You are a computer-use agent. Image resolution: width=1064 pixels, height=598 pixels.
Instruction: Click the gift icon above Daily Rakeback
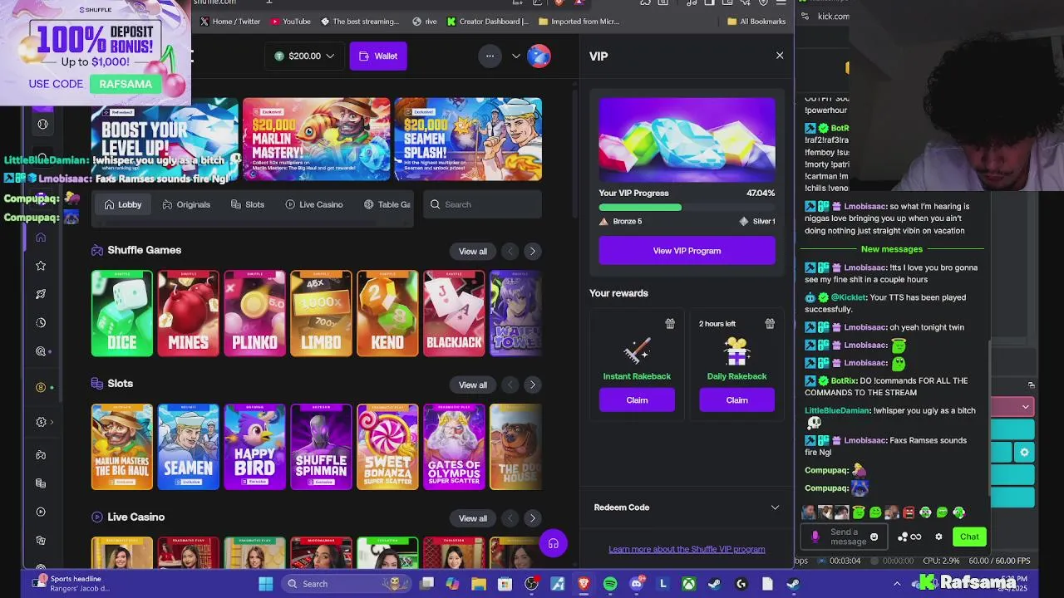click(x=770, y=324)
